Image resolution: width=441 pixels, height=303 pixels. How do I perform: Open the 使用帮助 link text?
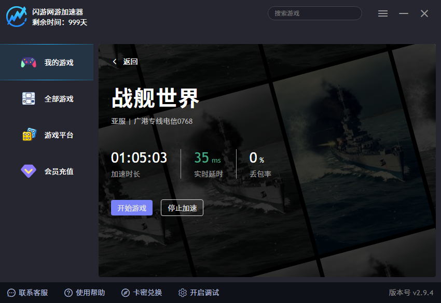pyautogui.click(x=90, y=293)
